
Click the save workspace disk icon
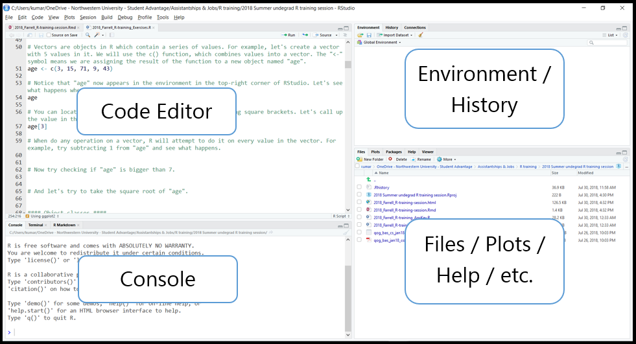368,35
